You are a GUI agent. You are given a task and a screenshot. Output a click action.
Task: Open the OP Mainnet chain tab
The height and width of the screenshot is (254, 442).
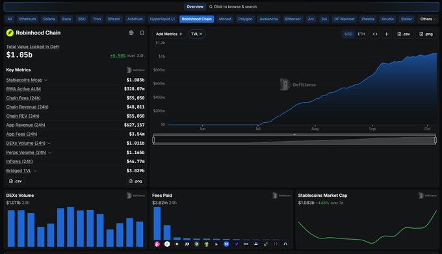click(x=344, y=19)
